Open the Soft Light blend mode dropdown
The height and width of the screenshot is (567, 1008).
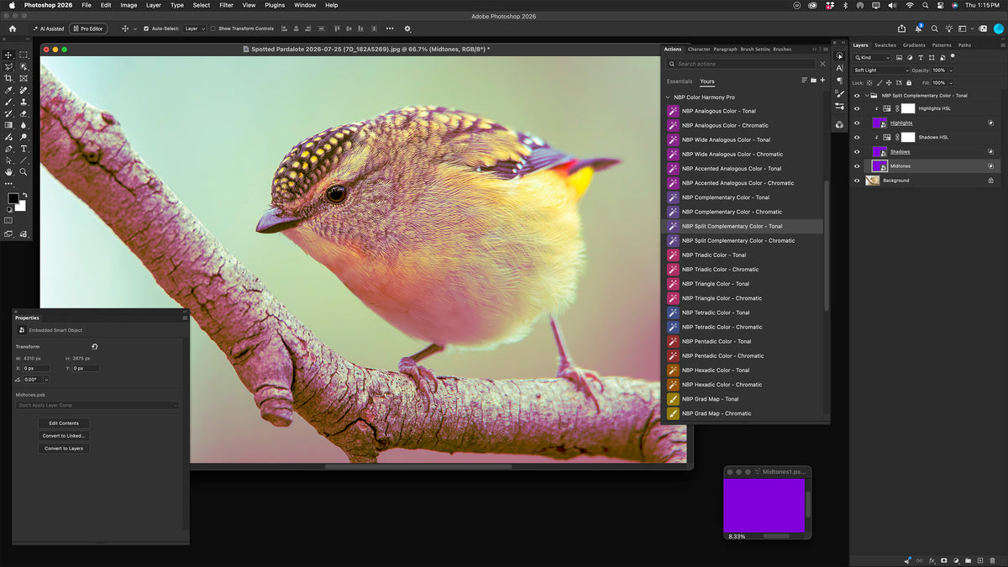[x=880, y=71]
